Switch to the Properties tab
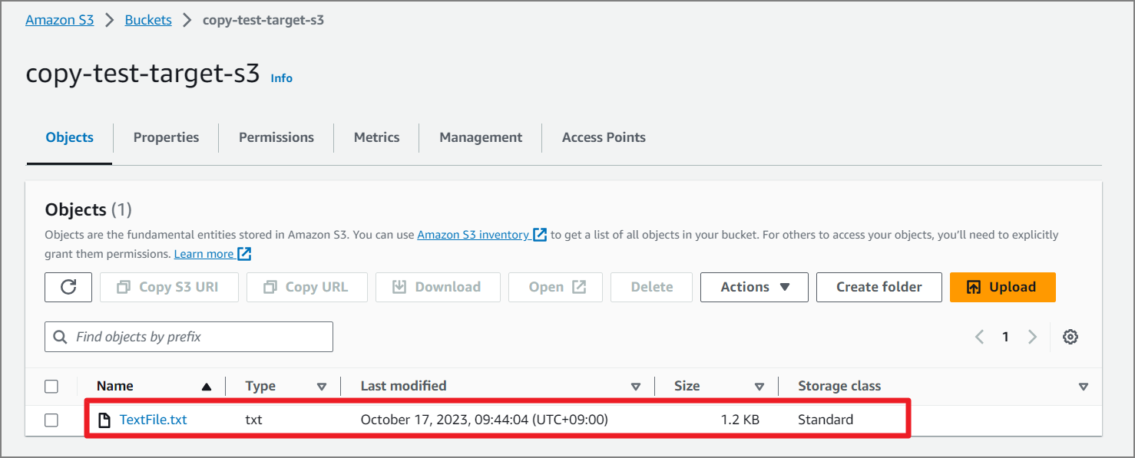This screenshot has width=1135, height=458. pos(166,137)
